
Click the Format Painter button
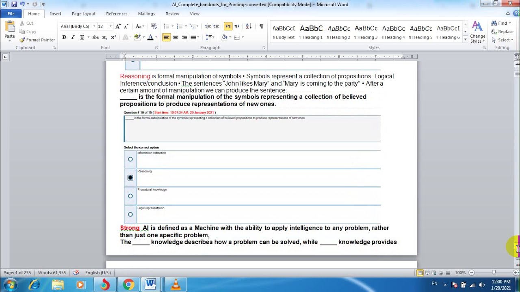(x=37, y=40)
